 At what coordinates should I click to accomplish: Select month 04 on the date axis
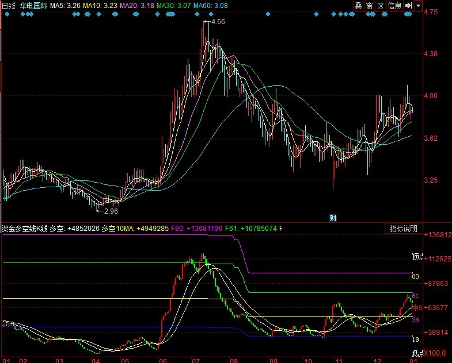[x=96, y=361]
